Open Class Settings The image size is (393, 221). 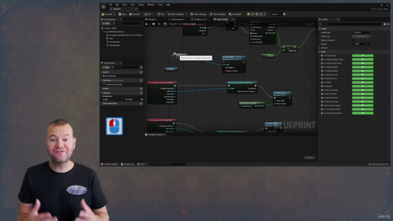198,14
